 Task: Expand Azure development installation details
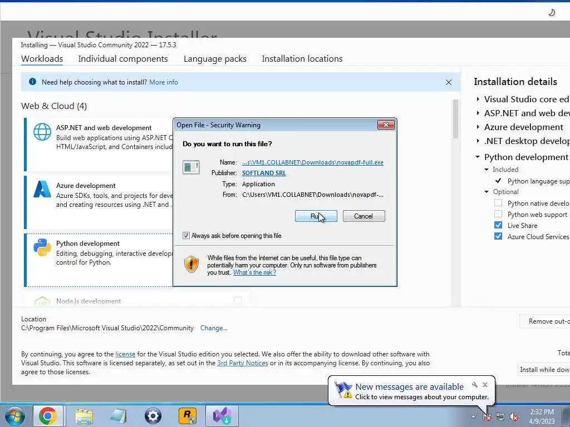(478, 127)
